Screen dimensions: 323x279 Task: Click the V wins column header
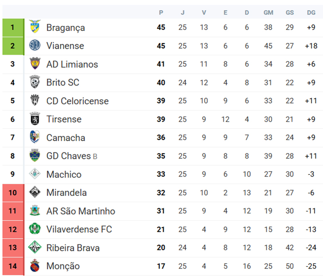point(204,12)
